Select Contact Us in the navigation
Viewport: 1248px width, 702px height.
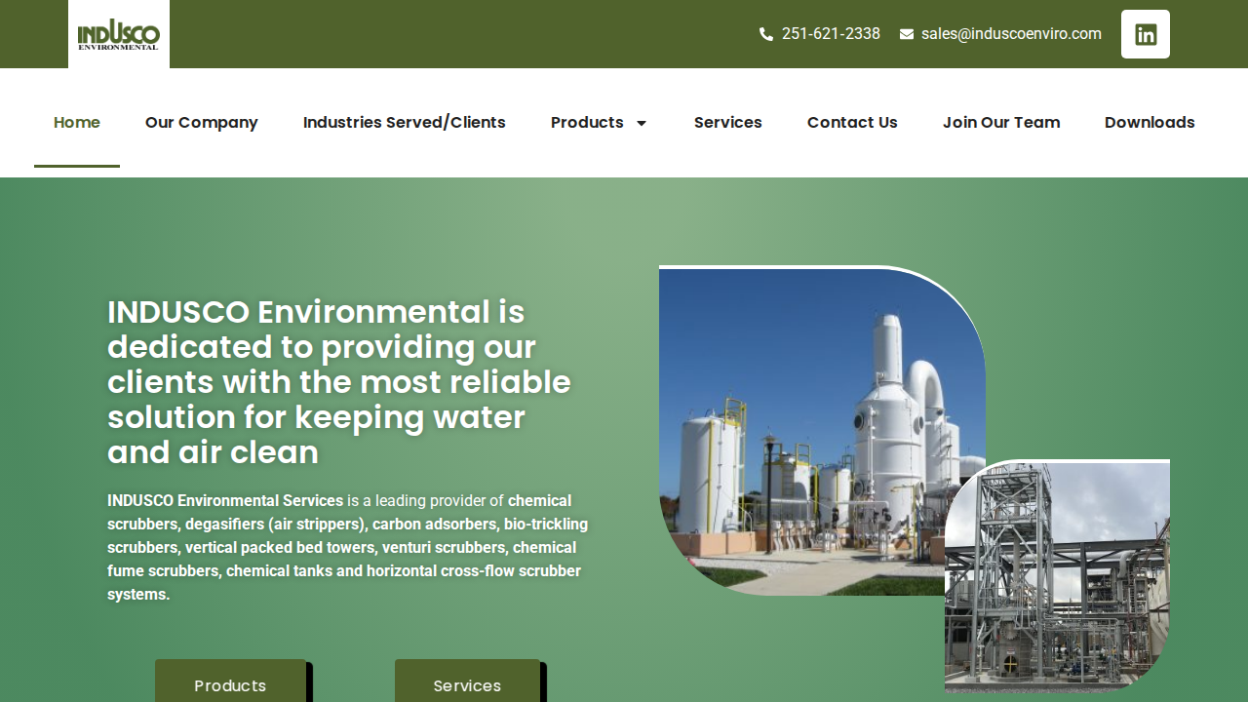tap(852, 123)
